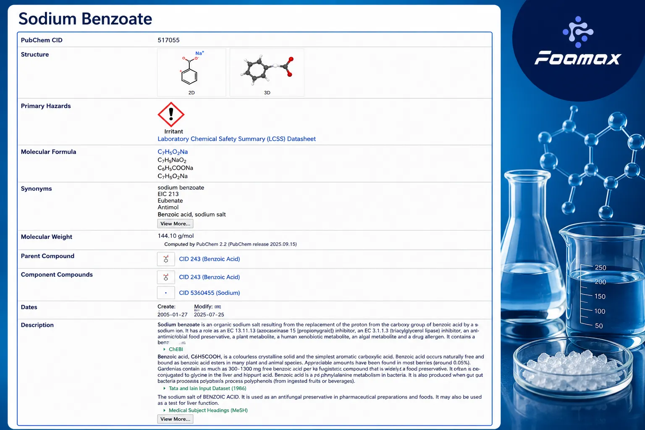Select the synonym EIC 213
645x430 pixels.
tap(168, 194)
